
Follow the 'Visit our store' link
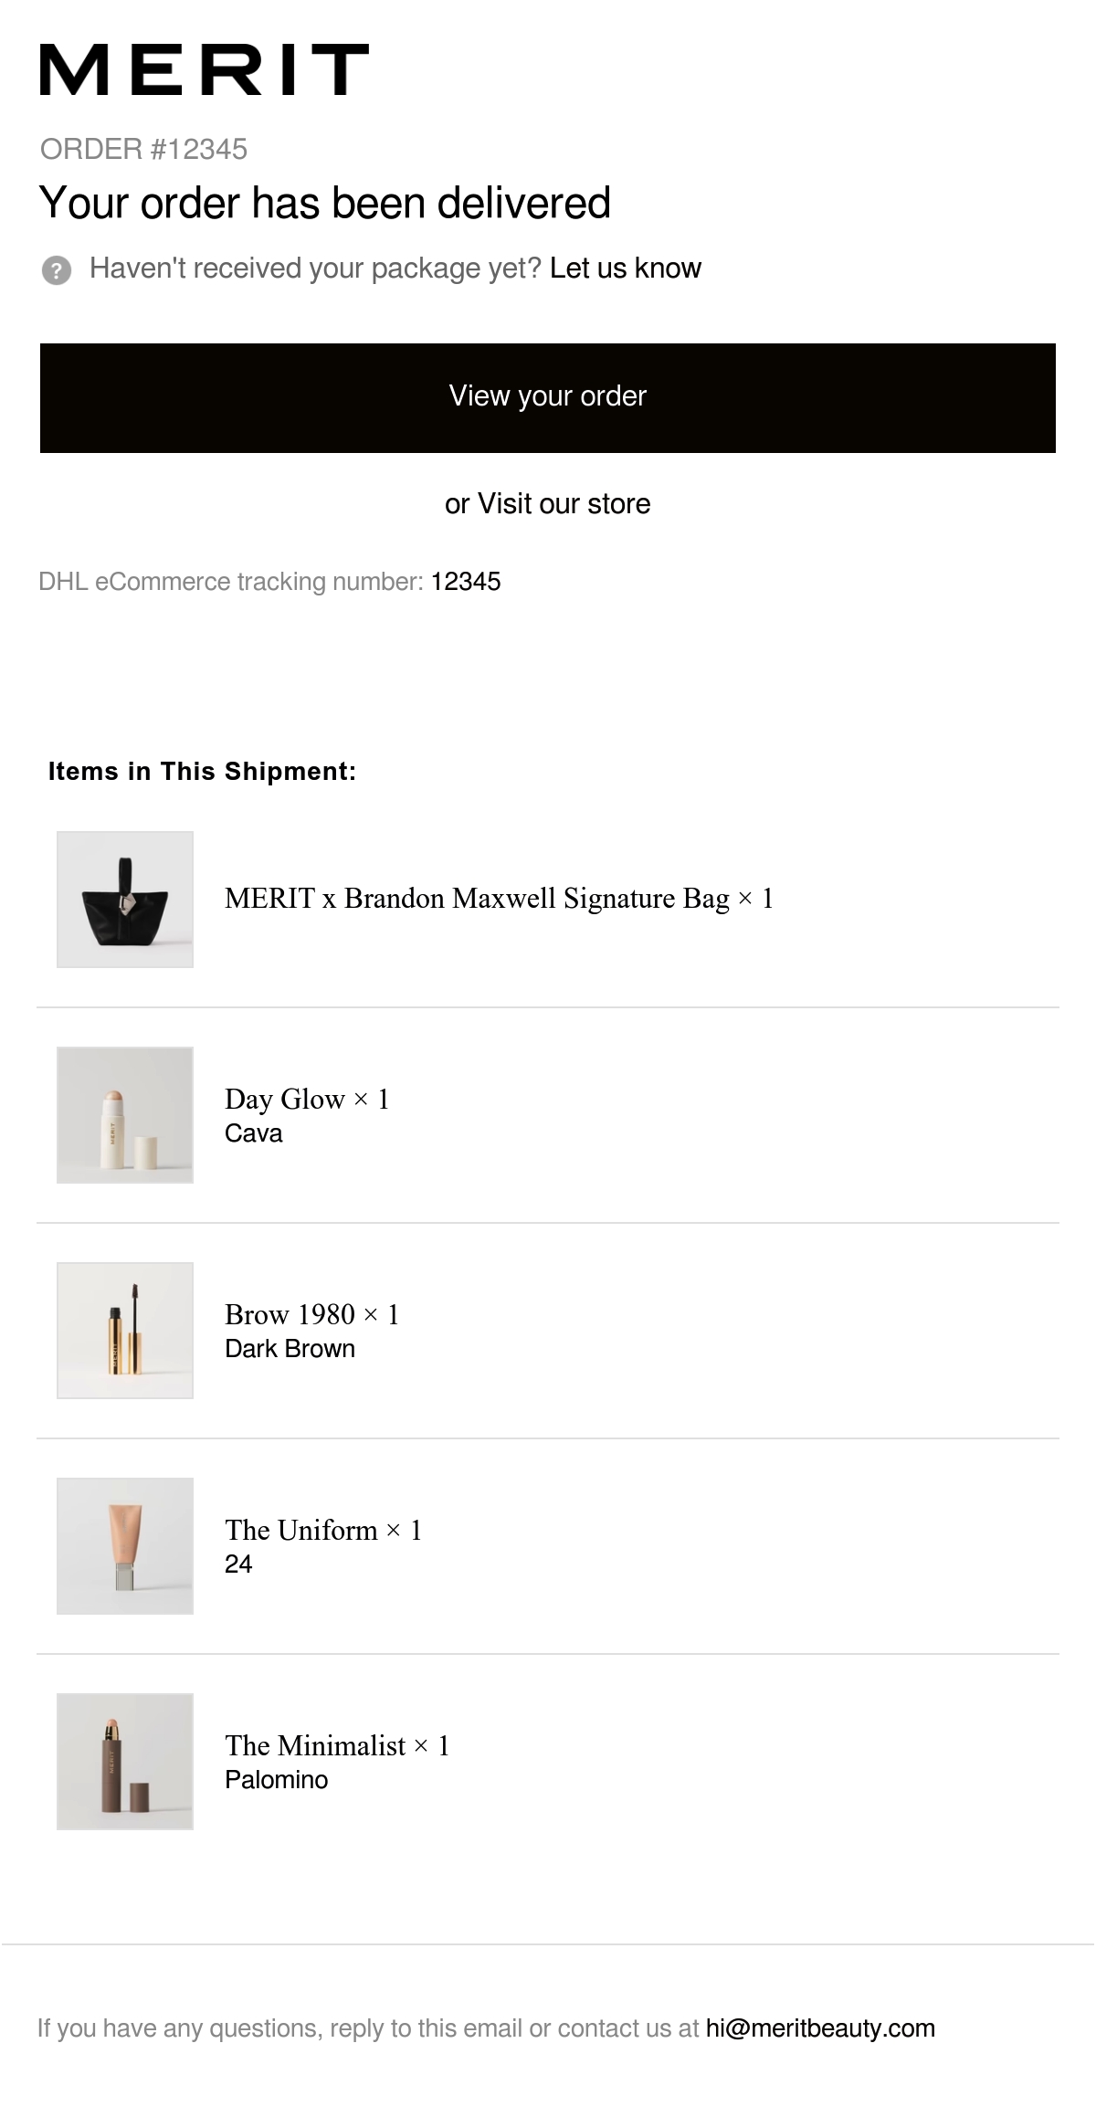click(564, 504)
